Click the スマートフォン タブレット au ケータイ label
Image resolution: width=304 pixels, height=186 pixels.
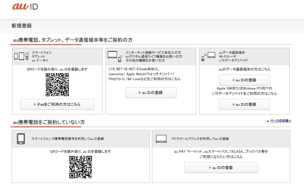coord(42,56)
